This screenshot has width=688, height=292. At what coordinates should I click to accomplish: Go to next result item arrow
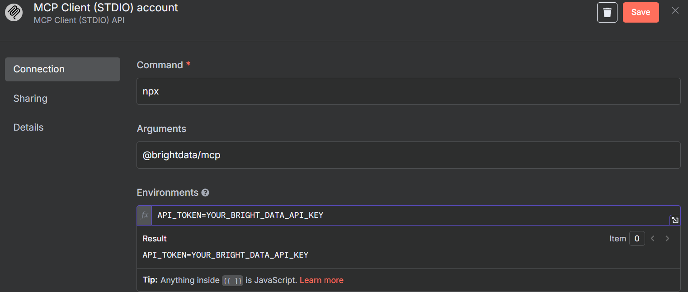pyautogui.click(x=667, y=239)
